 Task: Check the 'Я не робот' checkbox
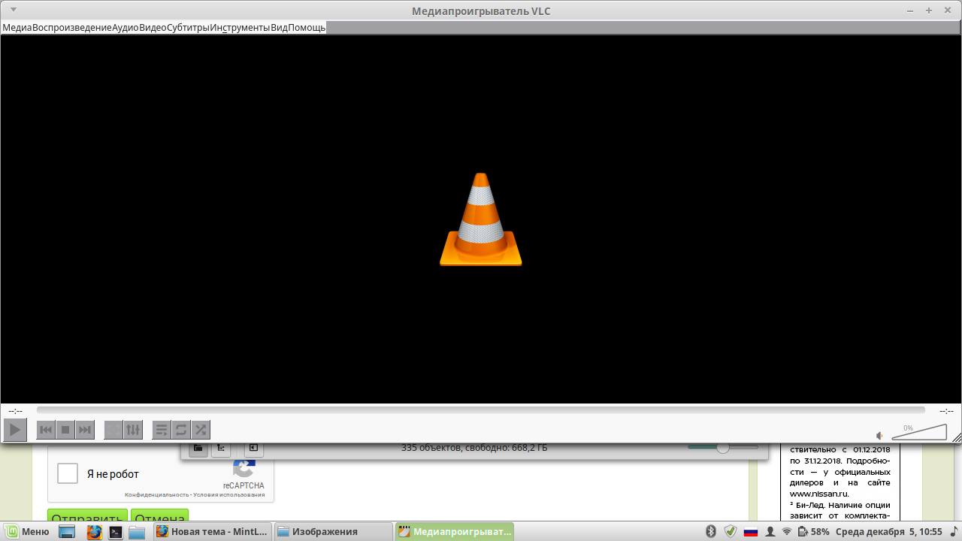[68, 473]
